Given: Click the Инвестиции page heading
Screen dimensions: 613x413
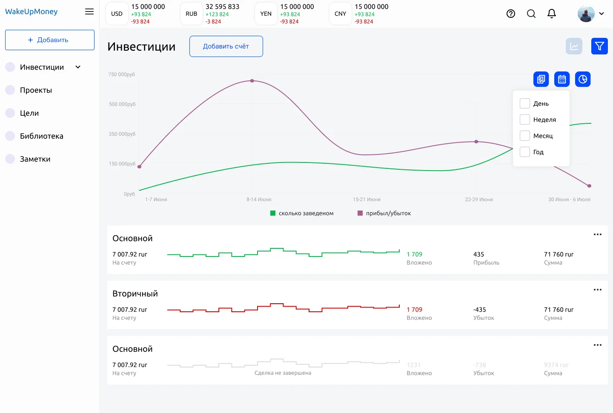Looking at the screenshot, I should coord(141,46).
